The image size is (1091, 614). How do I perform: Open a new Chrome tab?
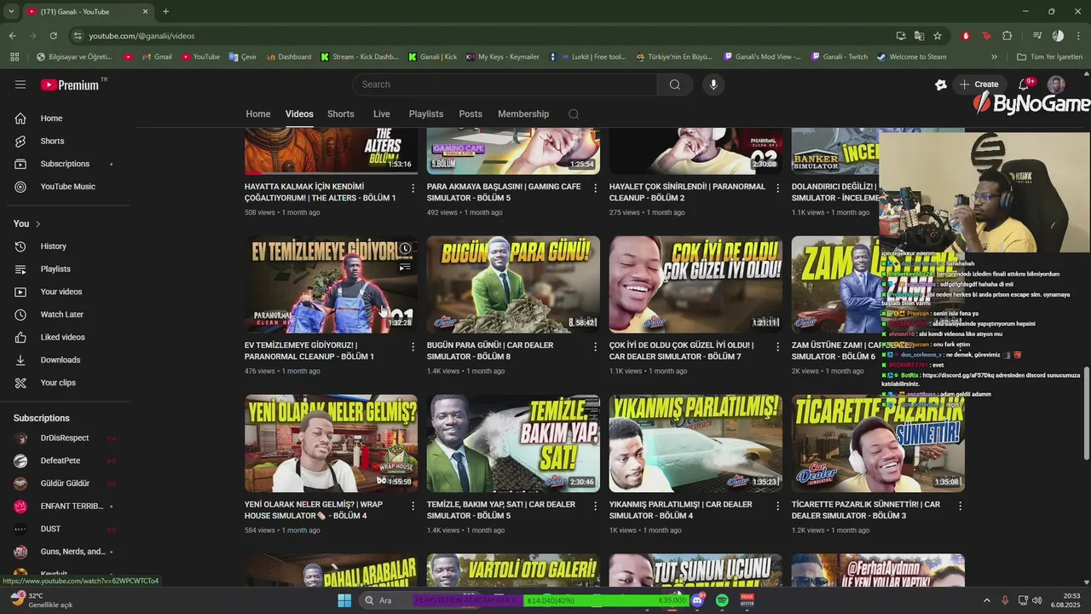click(165, 11)
